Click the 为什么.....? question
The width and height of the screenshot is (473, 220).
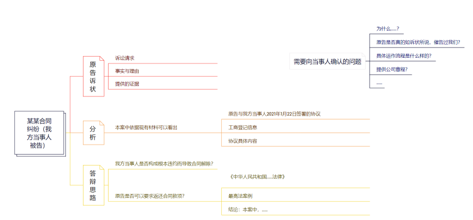pyautogui.click(x=388, y=29)
